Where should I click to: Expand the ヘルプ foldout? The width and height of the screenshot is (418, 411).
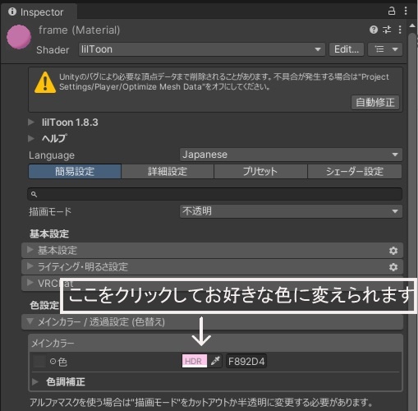[x=31, y=138]
